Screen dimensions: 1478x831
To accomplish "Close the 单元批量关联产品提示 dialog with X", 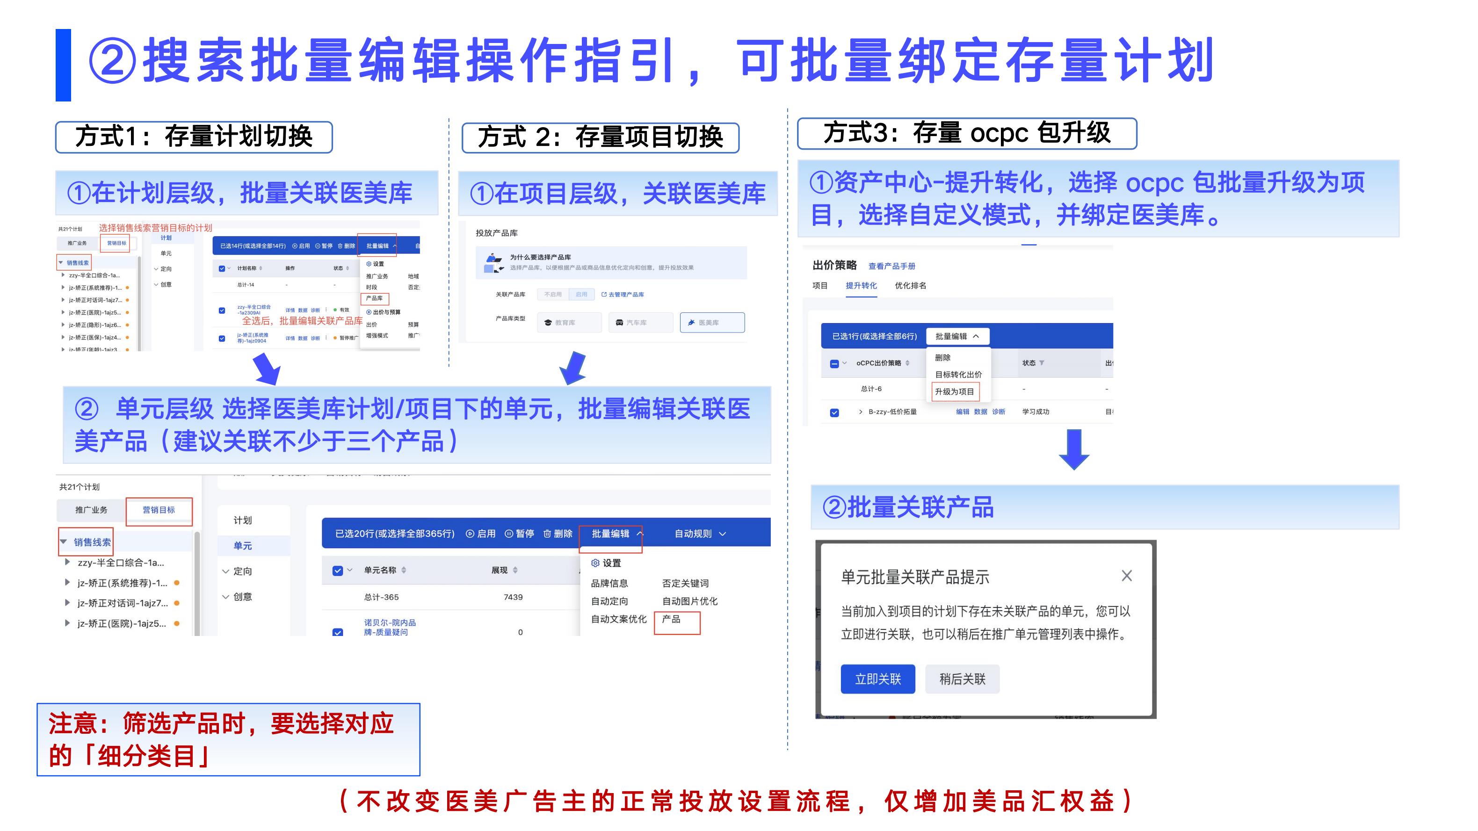I will [x=1126, y=576].
